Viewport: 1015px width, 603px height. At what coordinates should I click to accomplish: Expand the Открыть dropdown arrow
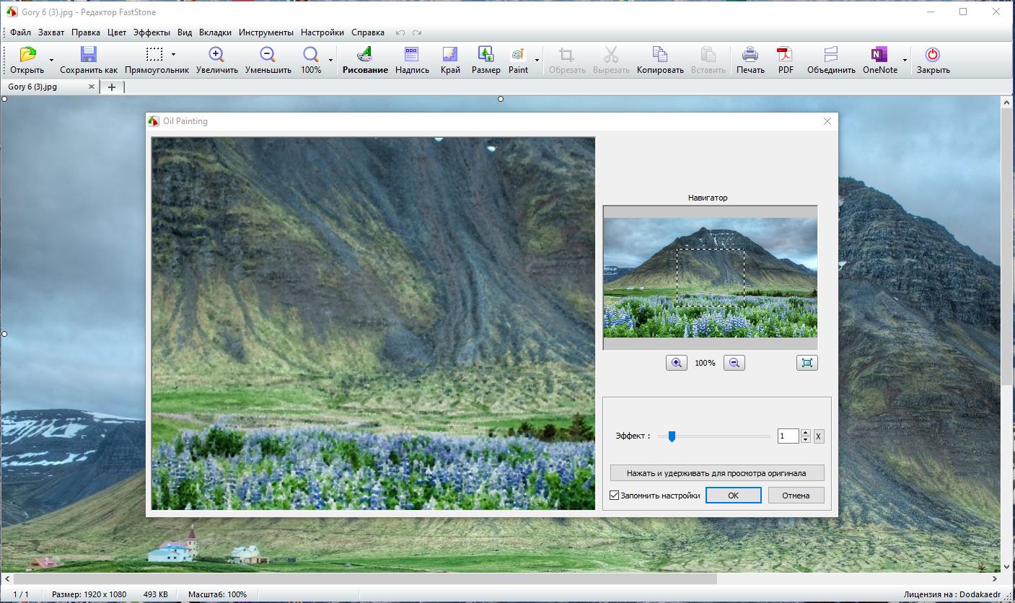(51, 60)
